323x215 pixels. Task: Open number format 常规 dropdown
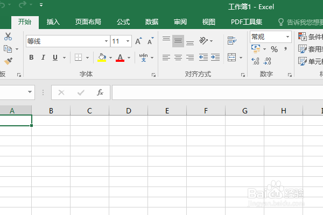pos(288,37)
